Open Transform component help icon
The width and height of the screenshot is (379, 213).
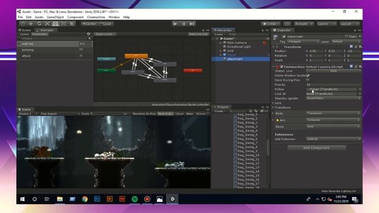[x=351, y=47]
